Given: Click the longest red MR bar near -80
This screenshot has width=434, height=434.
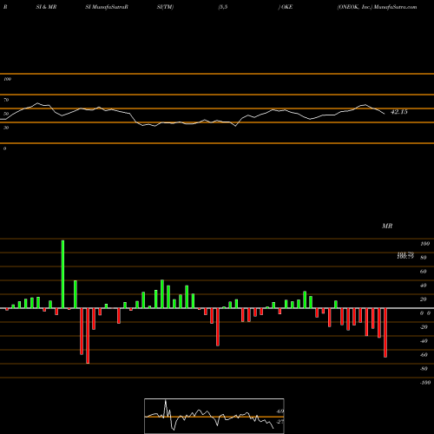Looking at the screenshot, I should click(88, 336).
